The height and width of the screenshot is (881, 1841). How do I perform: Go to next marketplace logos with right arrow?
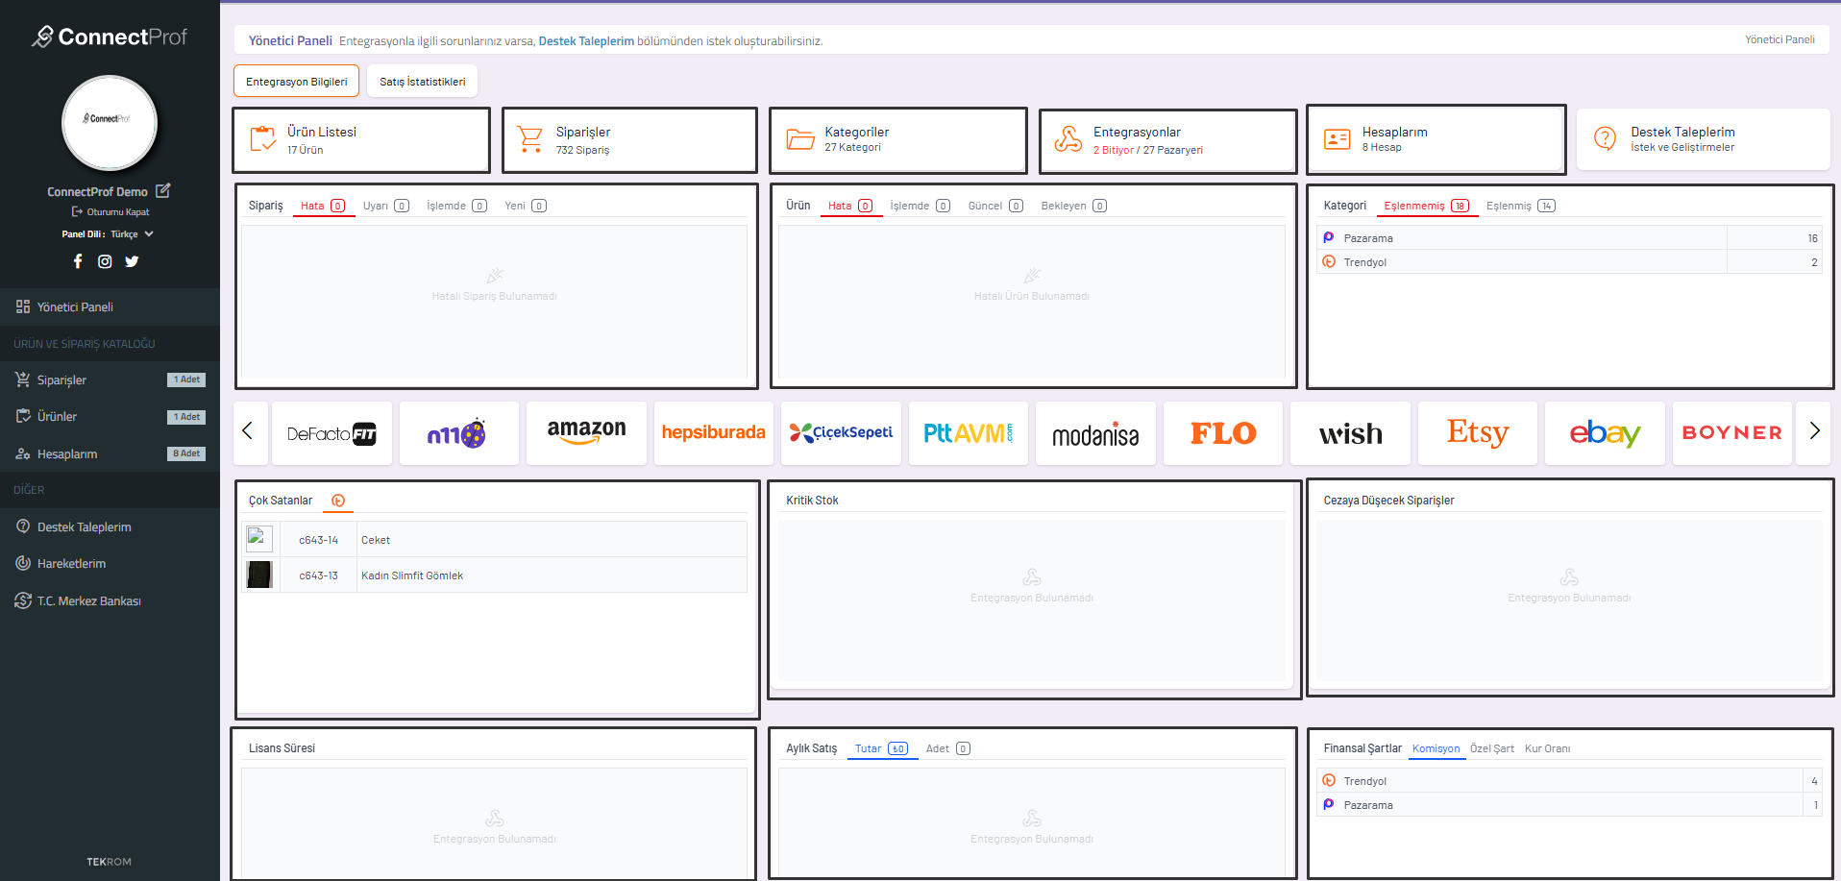click(1814, 430)
